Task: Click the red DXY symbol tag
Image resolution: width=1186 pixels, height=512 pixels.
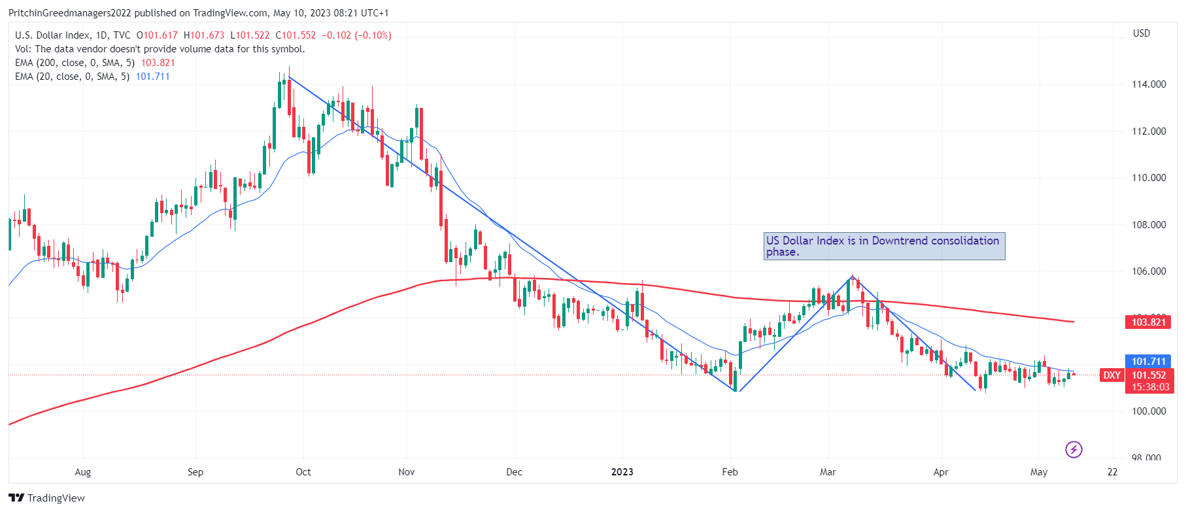Action: pos(1111,375)
